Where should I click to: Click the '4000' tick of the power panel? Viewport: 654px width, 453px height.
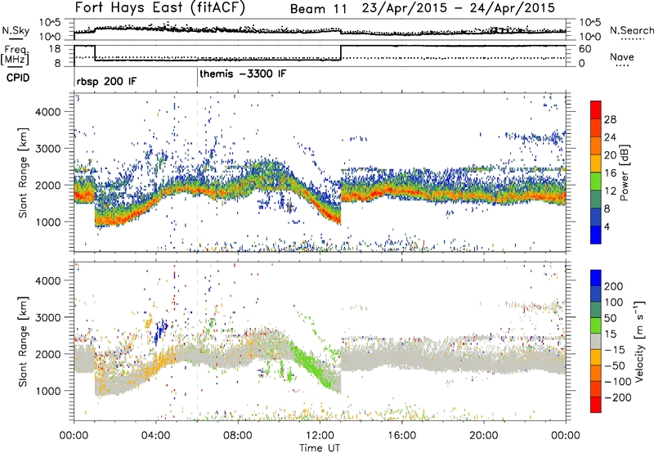point(47,112)
